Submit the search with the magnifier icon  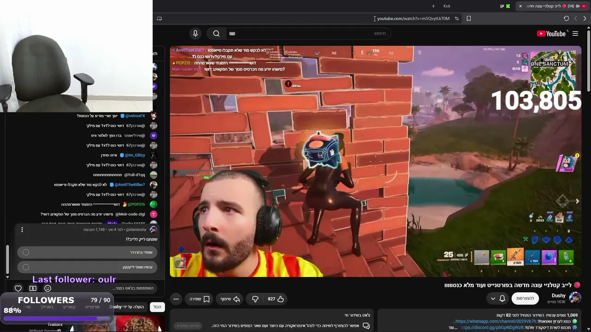(x=216, y=33)
